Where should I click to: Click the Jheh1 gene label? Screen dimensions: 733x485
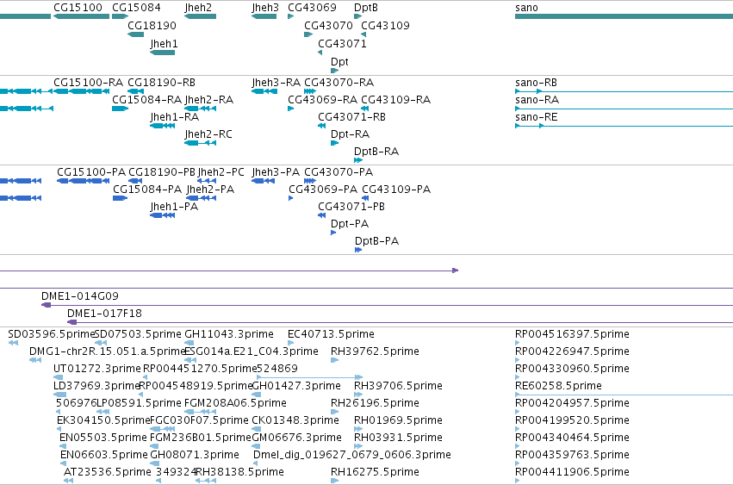pyautogui.click(x=164, y=43)
